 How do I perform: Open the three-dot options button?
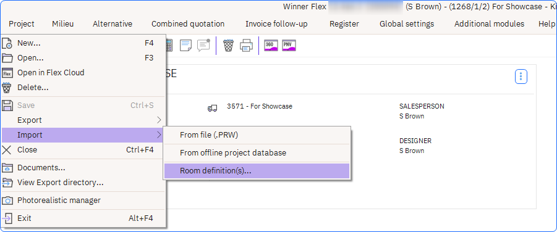pos(521,77)
